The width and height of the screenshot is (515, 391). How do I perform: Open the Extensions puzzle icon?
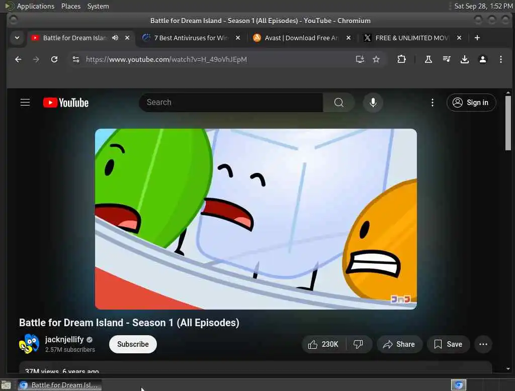(401, 59)
